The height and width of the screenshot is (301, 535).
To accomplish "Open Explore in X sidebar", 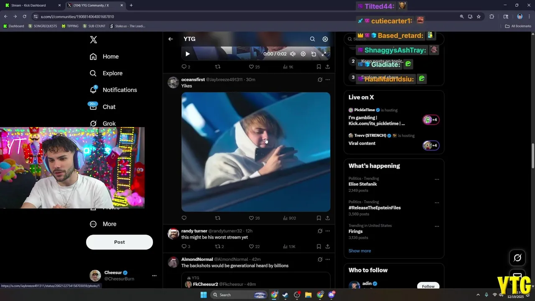I will click(x=106, y=73).
